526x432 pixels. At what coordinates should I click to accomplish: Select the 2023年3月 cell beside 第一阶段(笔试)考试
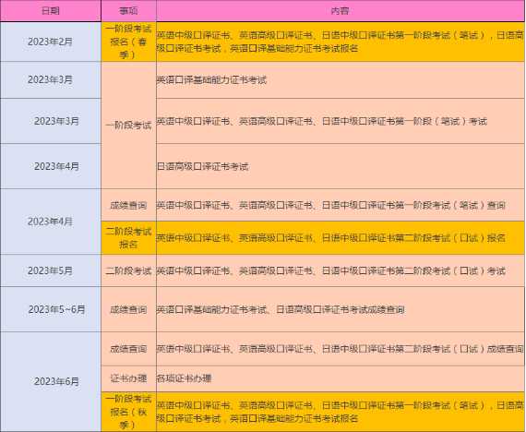click(x=51, y=121)
